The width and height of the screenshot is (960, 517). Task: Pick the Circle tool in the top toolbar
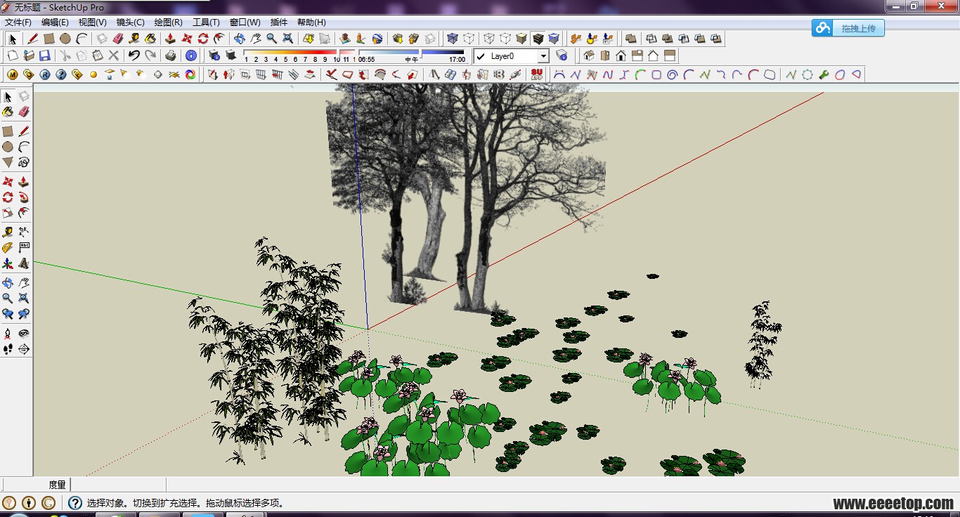[65, 39]
